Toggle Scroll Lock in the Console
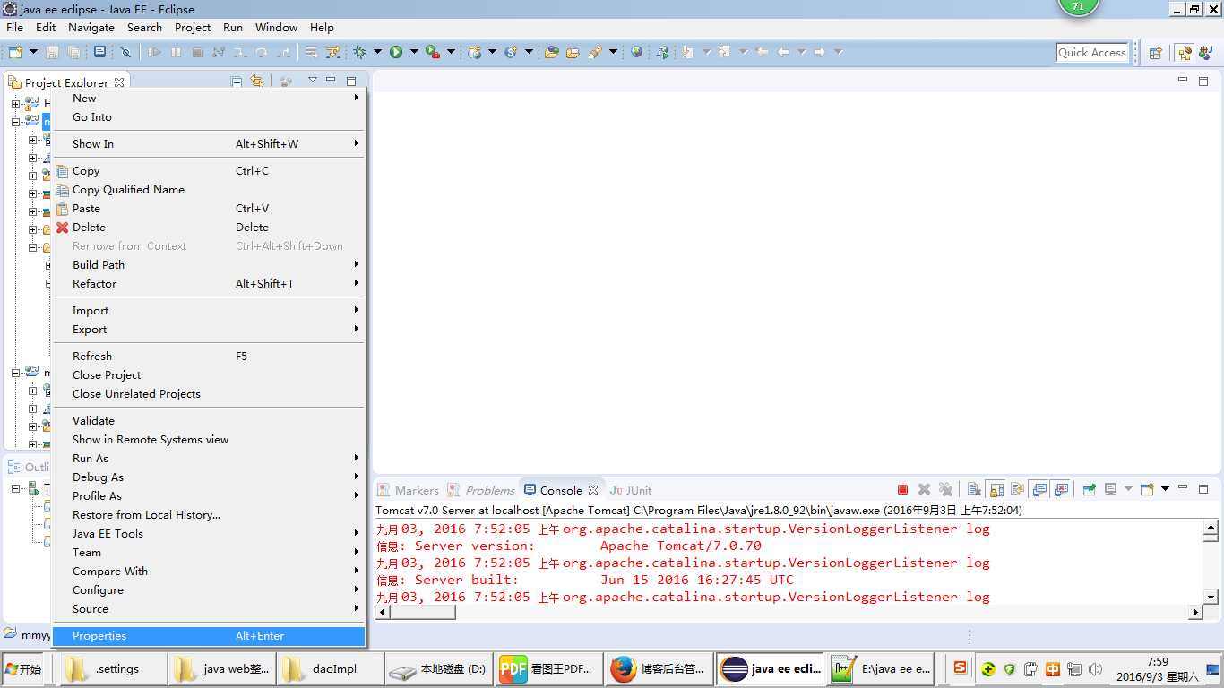 (x=996, y=490)
